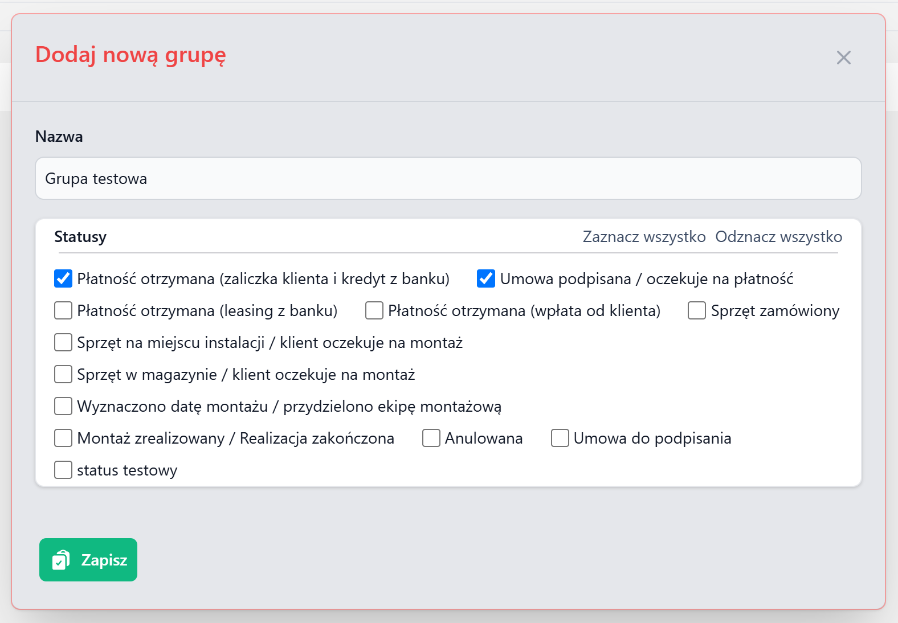Click the 'Anulowana' label text
This screenshot has height=623, width=898.
[484, 438]
